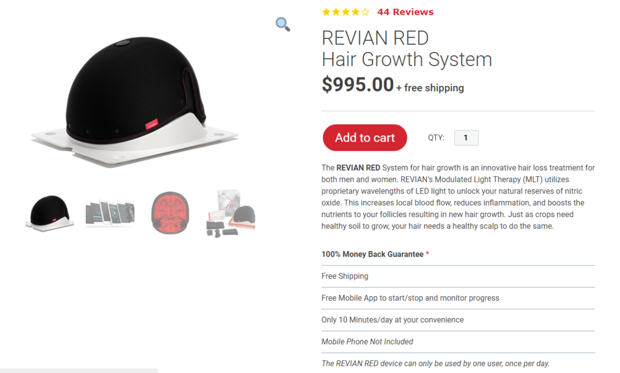This screenshot has height=373, width=620.
Task: Click the Free Mobile App feature row
Action: tap(410, 298)
